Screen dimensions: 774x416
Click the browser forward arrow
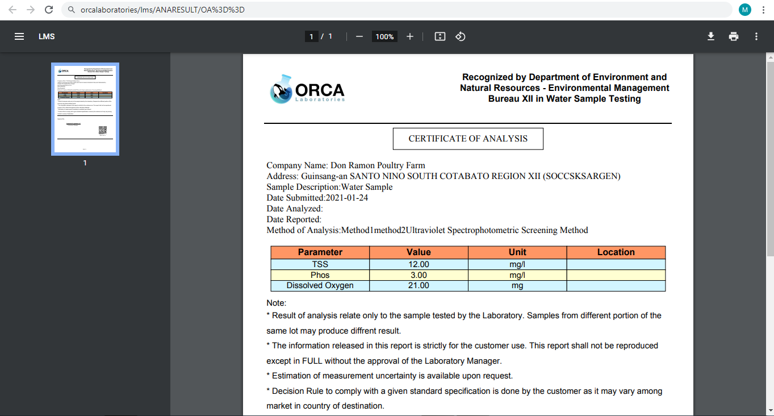[x=31, y=10]
